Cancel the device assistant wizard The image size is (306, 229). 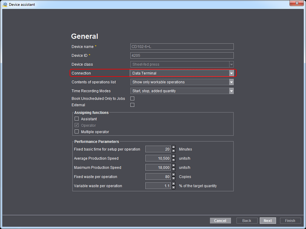220,221
